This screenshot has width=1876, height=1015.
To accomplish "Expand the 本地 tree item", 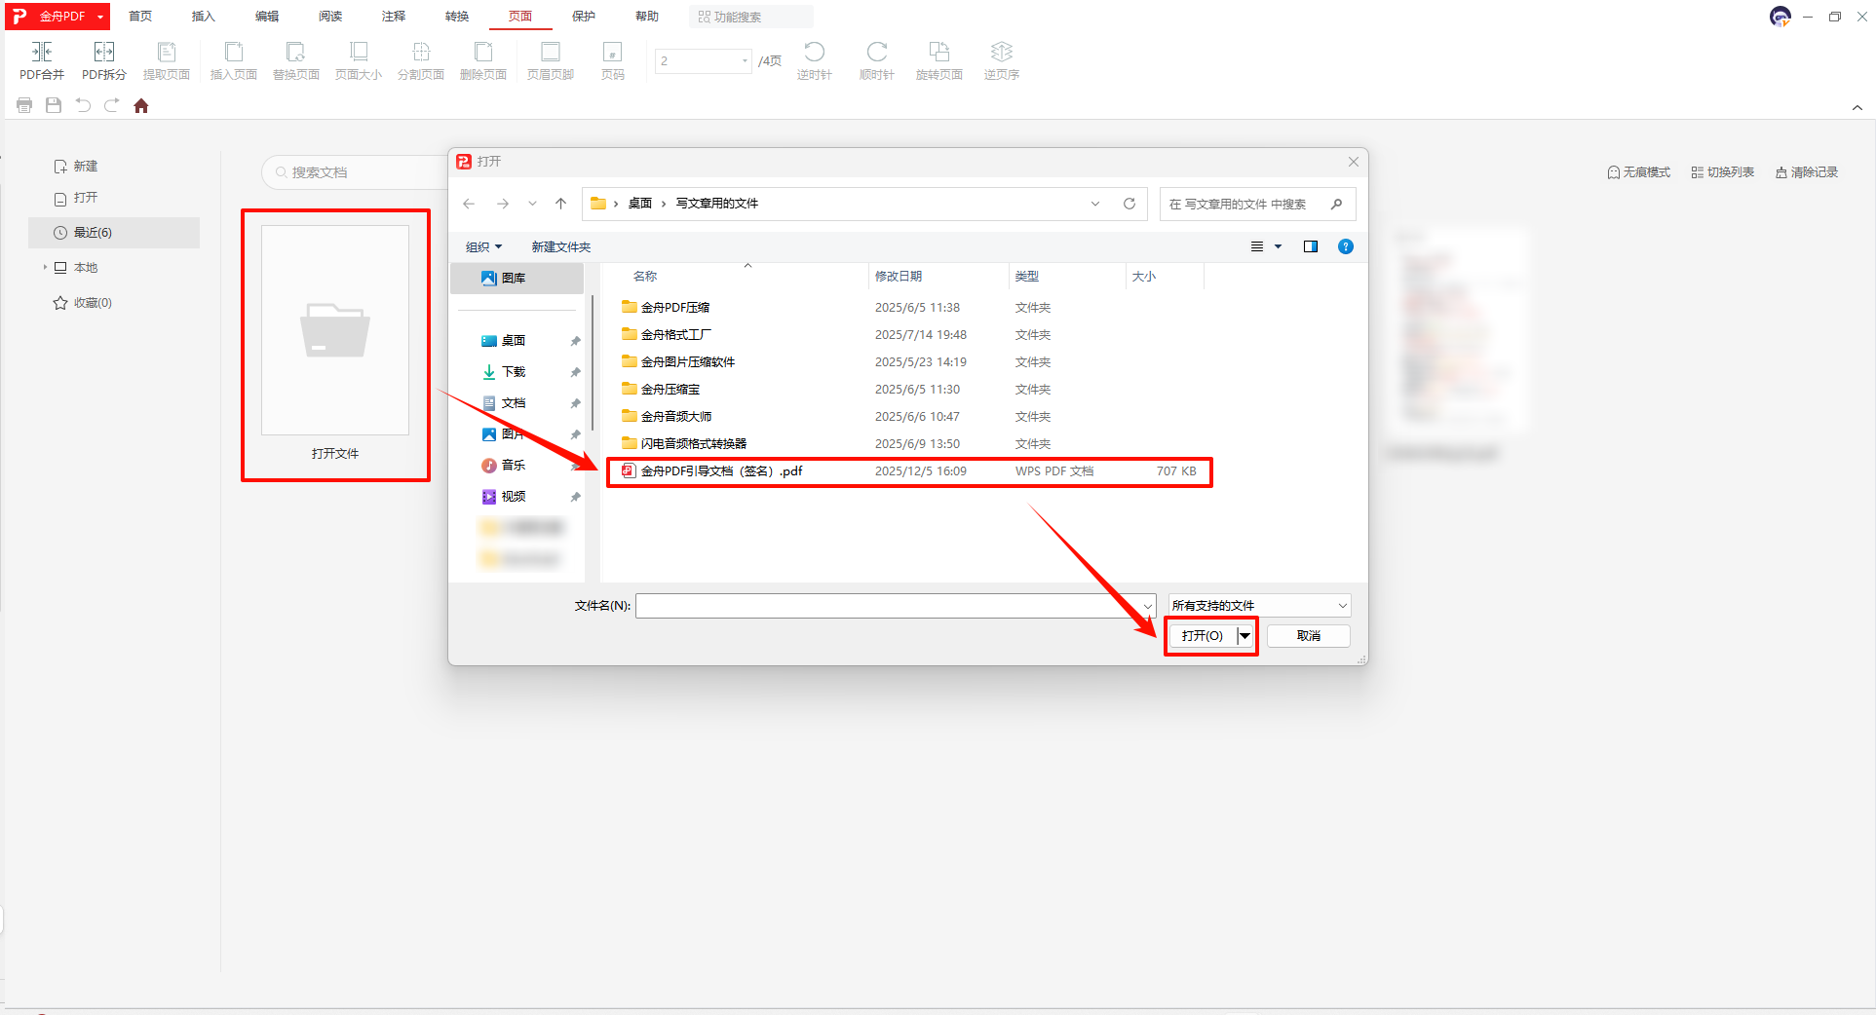I will [x=45, y=267].
